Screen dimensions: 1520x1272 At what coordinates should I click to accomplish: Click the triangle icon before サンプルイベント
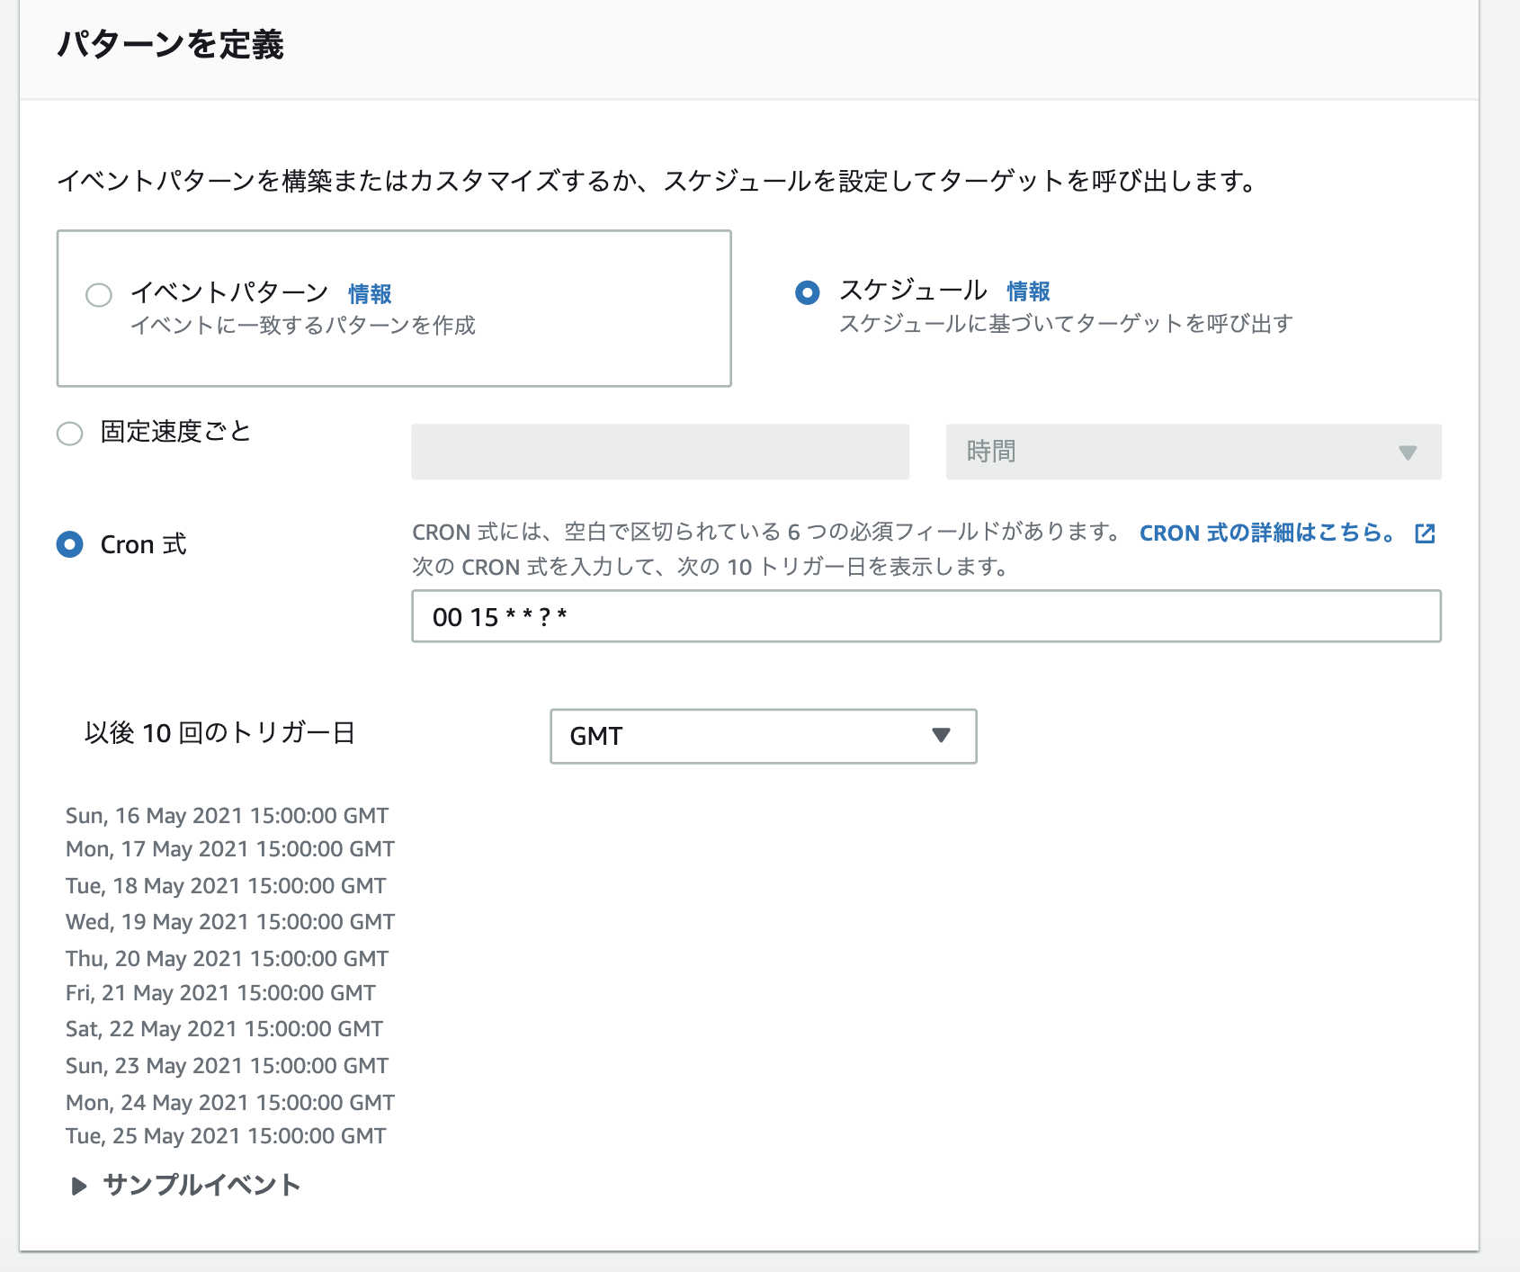tap(79, 1186)
